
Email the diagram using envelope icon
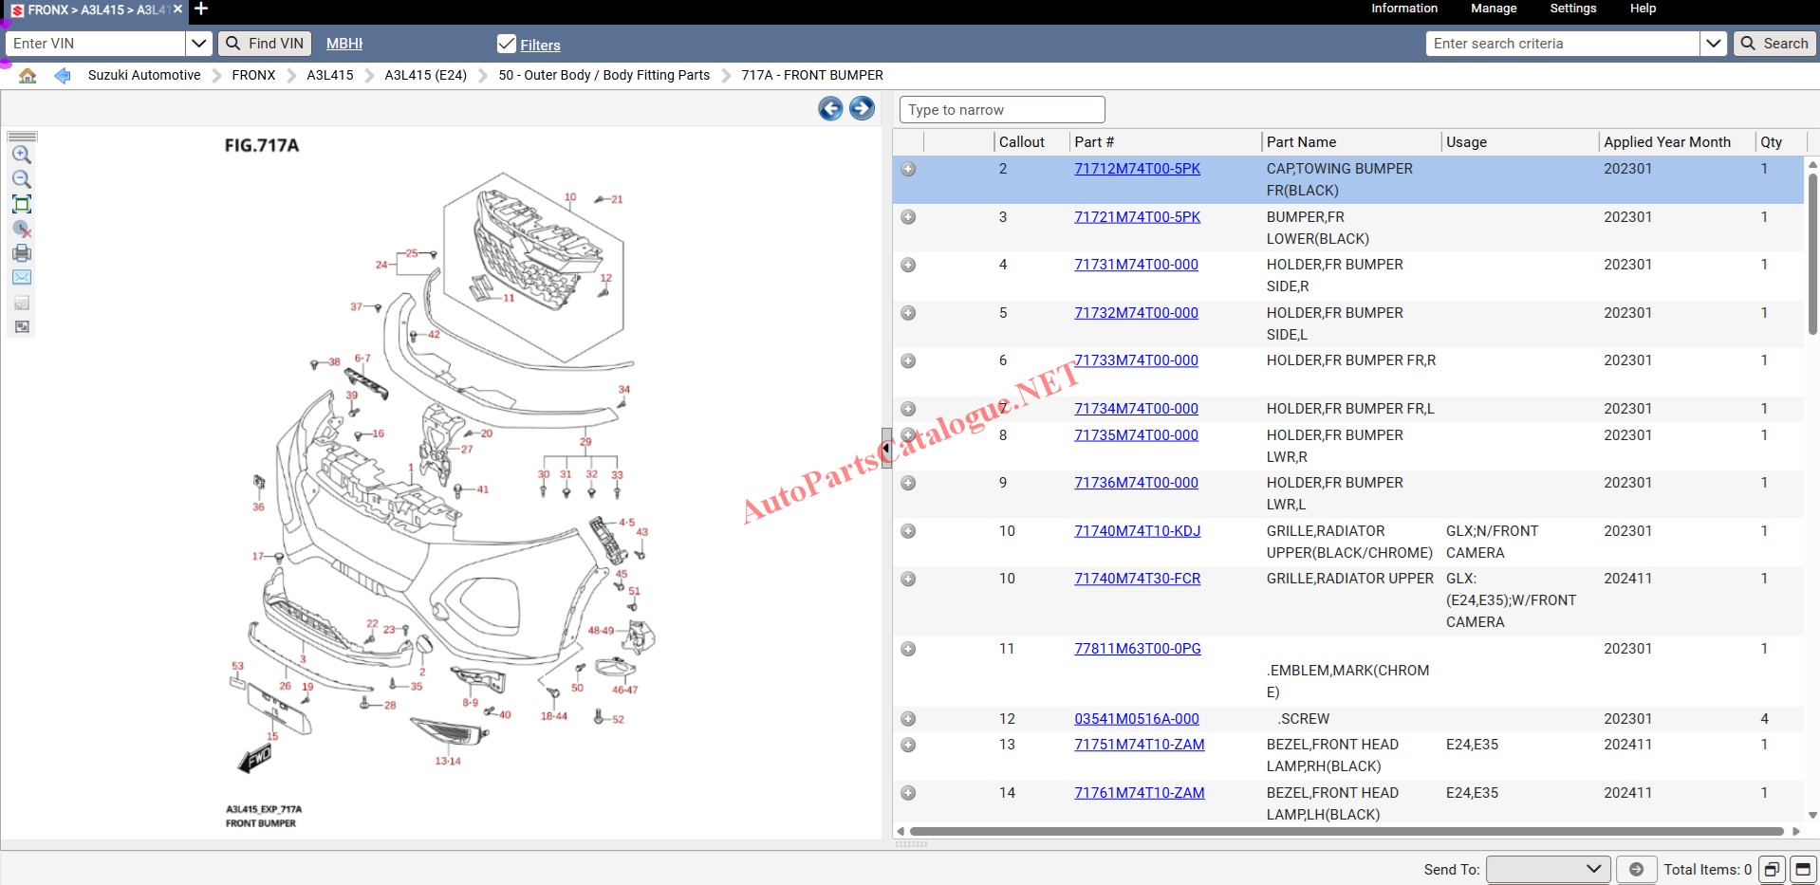(21, 278)
